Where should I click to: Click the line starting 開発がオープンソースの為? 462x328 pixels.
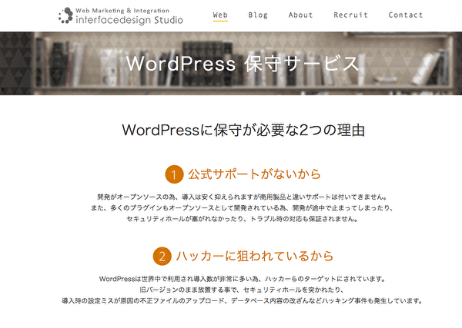pyautogui.click(x=243, y=197)
